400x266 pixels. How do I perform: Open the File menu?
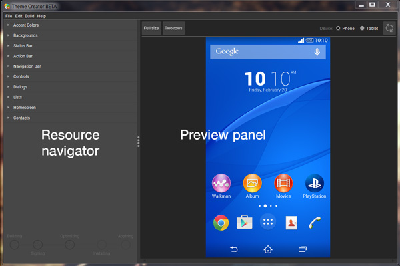pyautogui.click(x=9, y=15)
